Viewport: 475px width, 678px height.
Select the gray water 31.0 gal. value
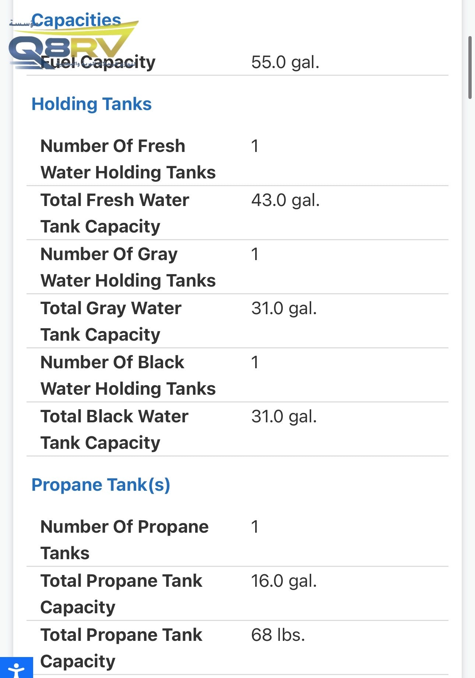284,308
